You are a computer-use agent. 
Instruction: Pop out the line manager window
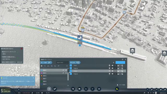(x=122, y=60)
